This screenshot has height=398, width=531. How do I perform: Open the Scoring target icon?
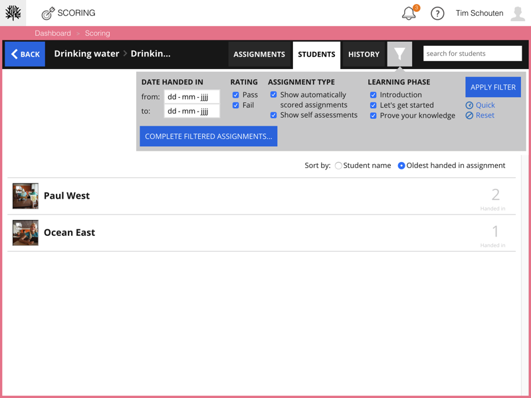point(48,13)
